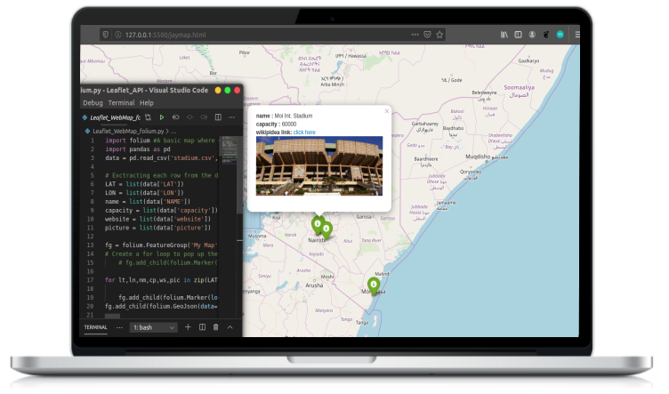This screenshot has height=394, width=669.
Task: Open the Terminal menu in VS Code
Action: tap(121, 103)
